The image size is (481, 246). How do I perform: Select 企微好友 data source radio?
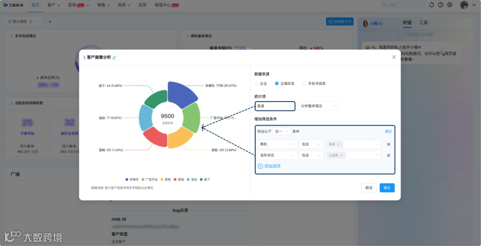coord(277,83)
